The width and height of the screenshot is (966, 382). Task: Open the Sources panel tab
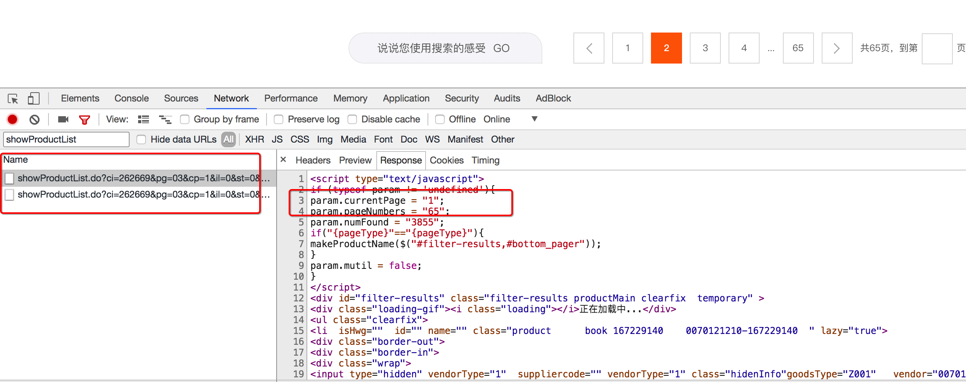[181, 98]
